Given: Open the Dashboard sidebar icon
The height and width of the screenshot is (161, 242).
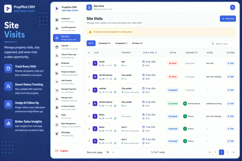Looking at the screenshot, I should point(57,20).
